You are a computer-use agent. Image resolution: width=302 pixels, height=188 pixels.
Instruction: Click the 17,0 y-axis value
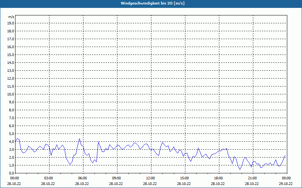click(11, 39)
